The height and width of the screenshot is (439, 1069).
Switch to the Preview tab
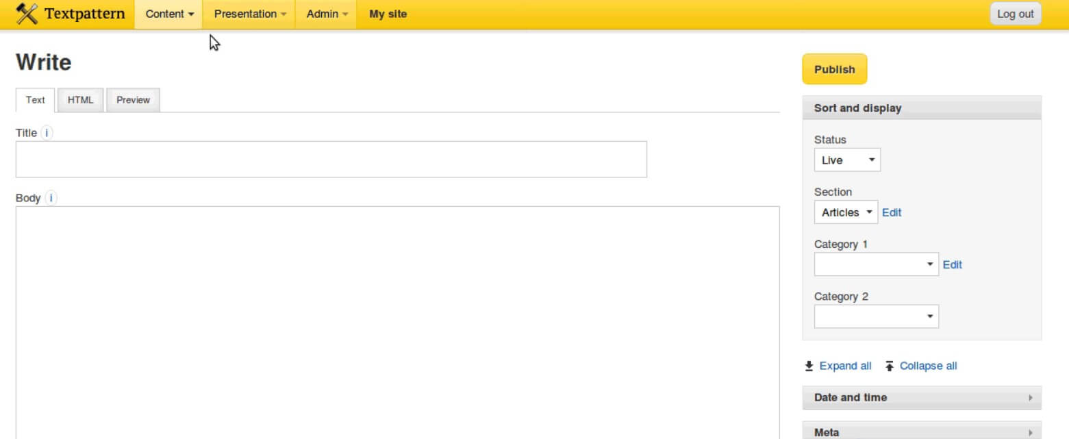tap(133, 100)
